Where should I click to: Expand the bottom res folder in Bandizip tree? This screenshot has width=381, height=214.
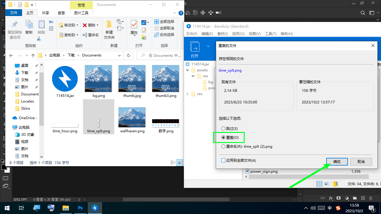[x=188, y=94]
